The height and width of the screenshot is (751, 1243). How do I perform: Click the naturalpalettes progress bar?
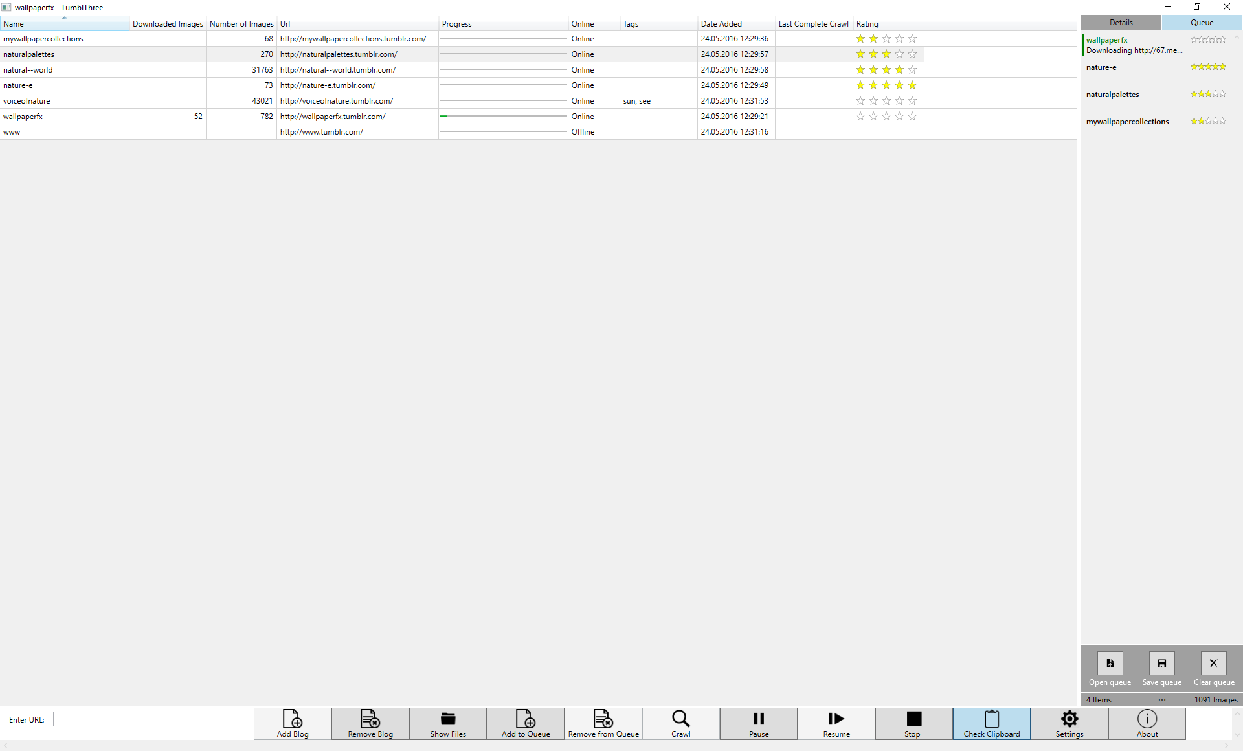(x=504, y=54)
